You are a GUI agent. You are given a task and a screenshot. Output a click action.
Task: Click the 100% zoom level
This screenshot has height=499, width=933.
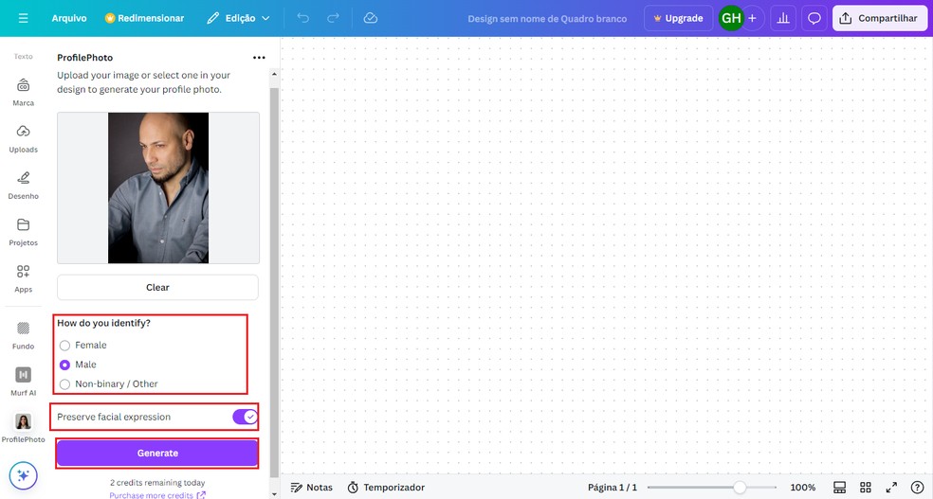point(803,487)
